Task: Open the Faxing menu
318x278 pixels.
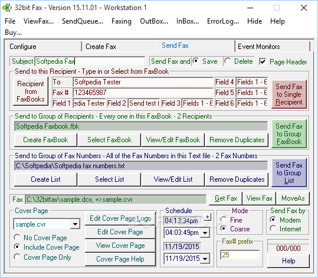Action: coord(122,21)
